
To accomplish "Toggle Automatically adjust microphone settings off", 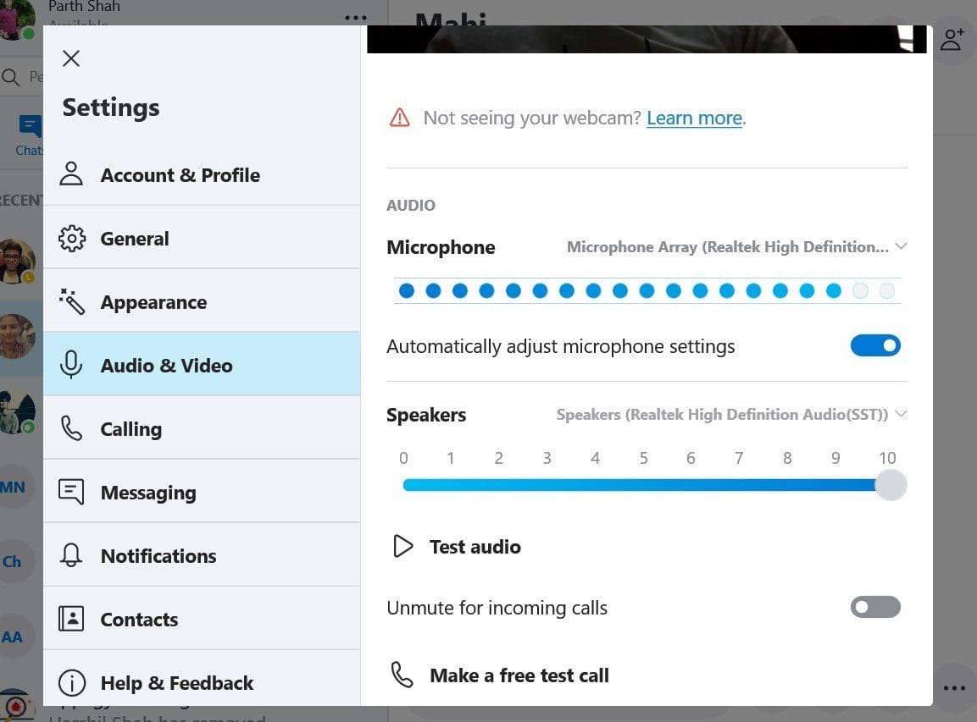I will pyautogui.click(x=875, y=345).
